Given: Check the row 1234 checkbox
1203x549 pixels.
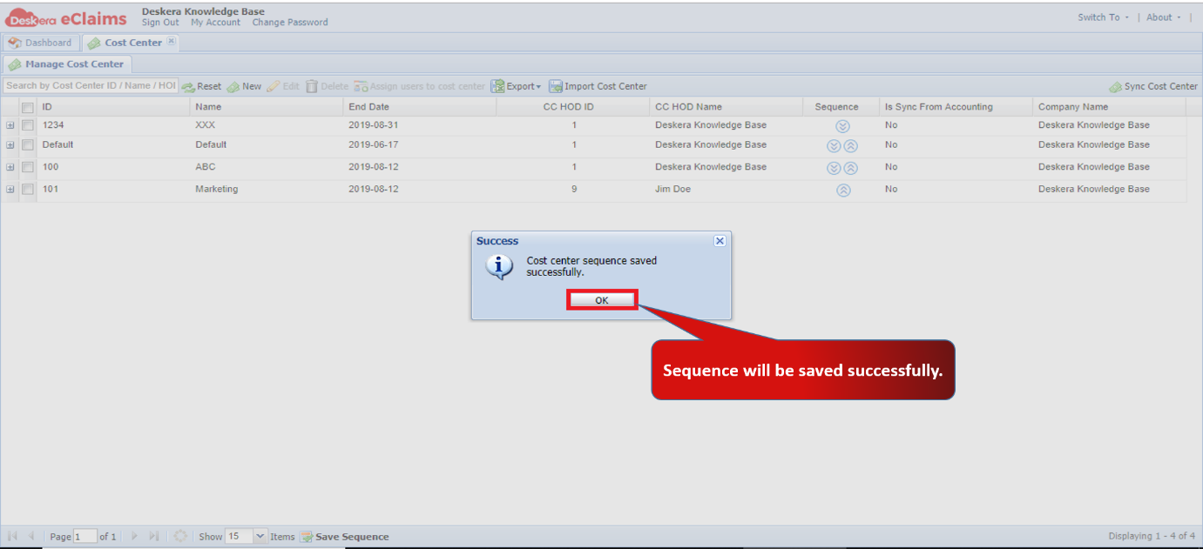Looking at the screenshot, I should click(x=28, y=125).
